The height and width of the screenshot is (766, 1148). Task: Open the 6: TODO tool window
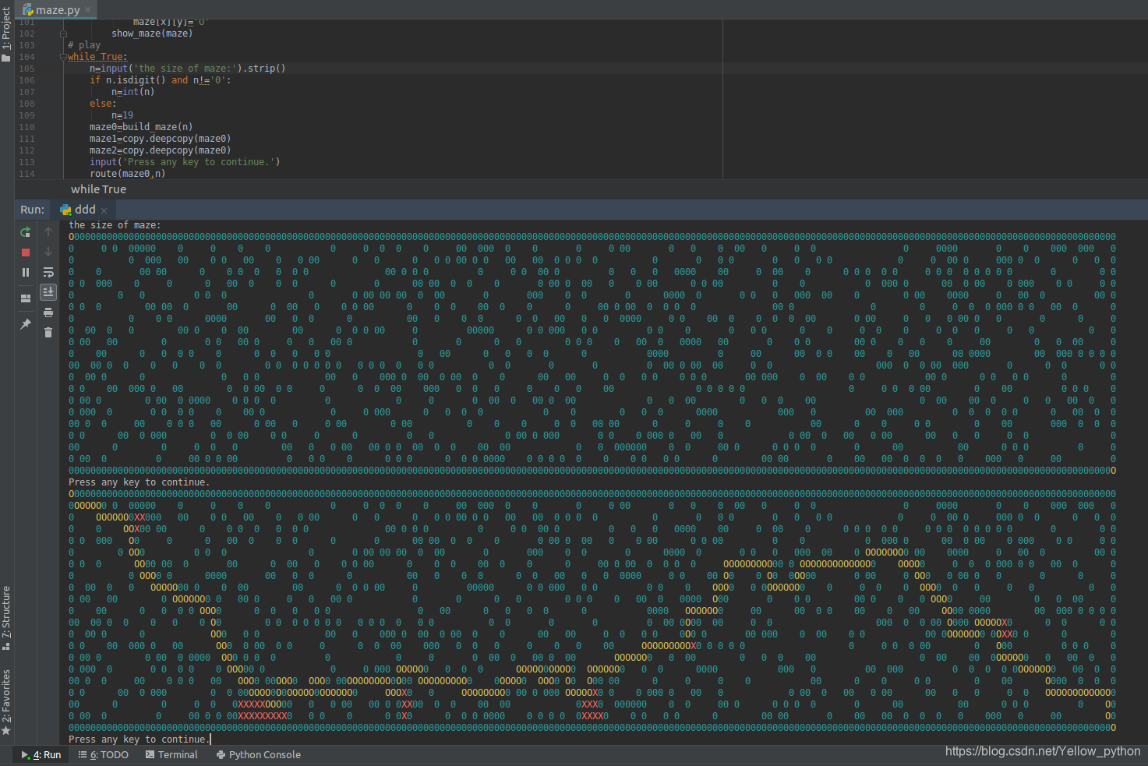pyautogui.click(x=103, y=754)
